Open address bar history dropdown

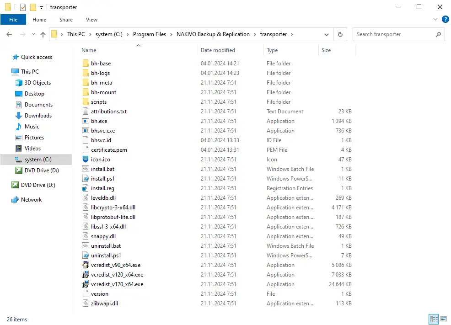(327, 34)
